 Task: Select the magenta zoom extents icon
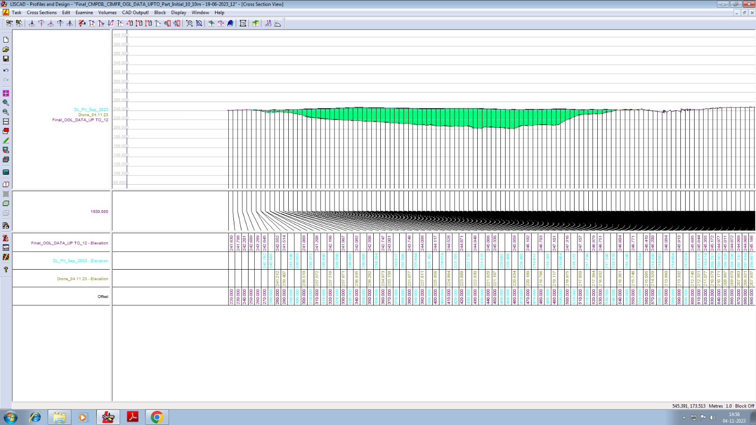pos(6,93)
